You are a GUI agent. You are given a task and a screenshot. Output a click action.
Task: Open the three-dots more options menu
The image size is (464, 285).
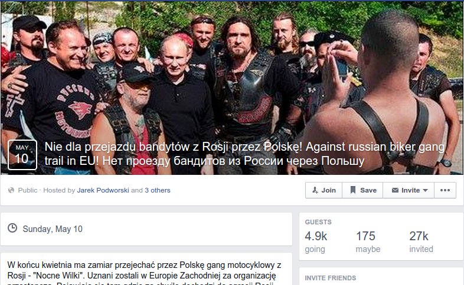pos(445,190)
